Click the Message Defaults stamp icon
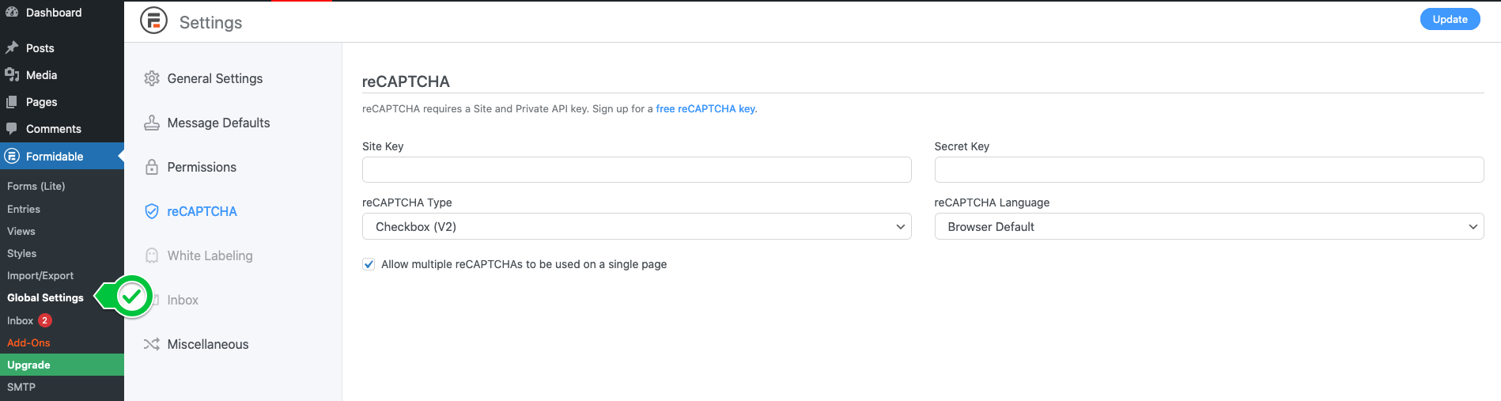Viewport: 1501px width, 401px height. [152, 123]
